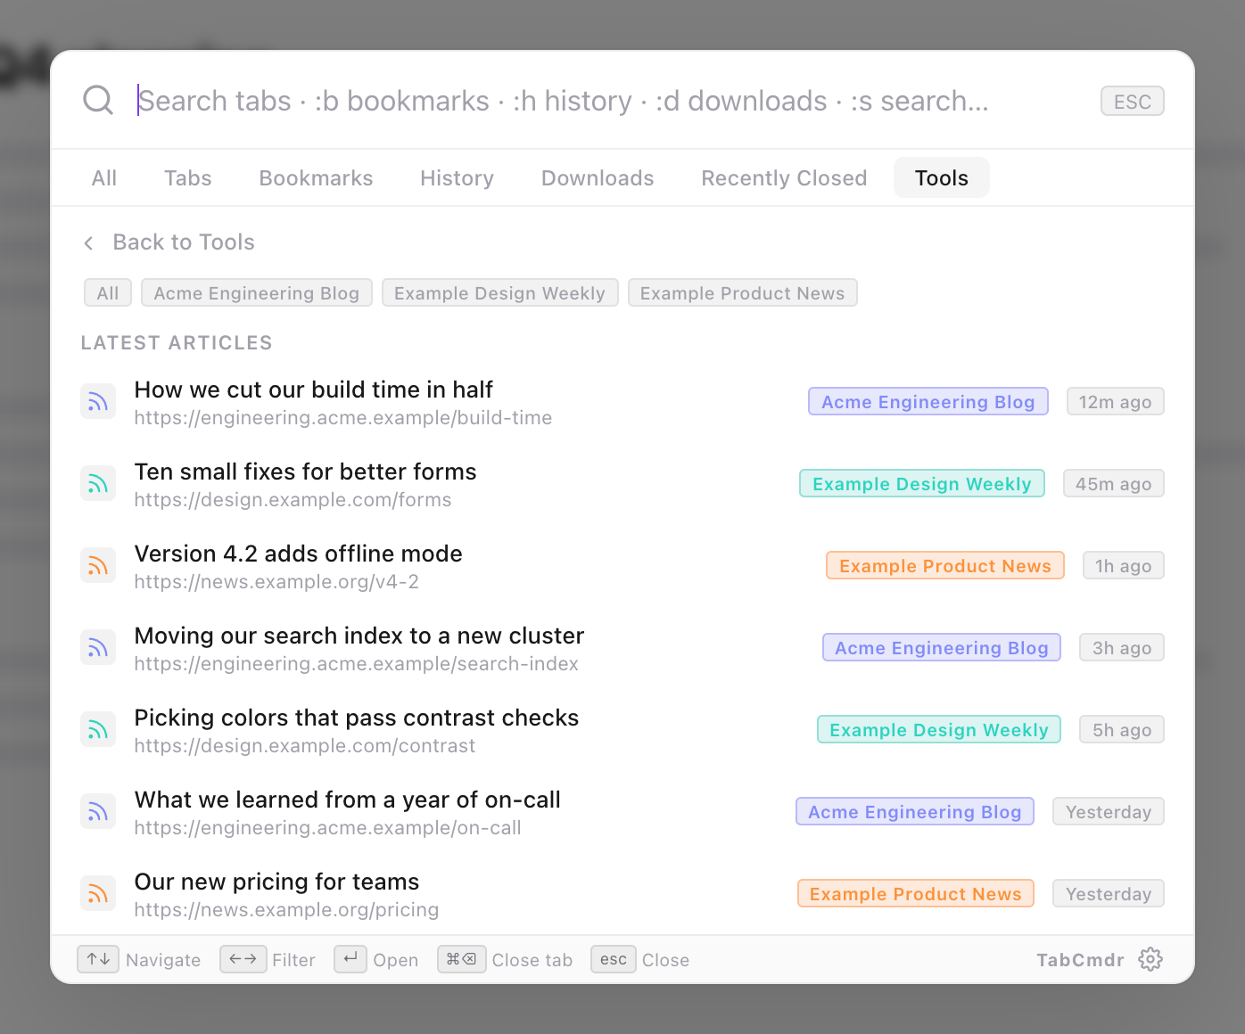Filter by Example Product News chip
This screenshot has width=1245, height=1034.
(743, 292)
